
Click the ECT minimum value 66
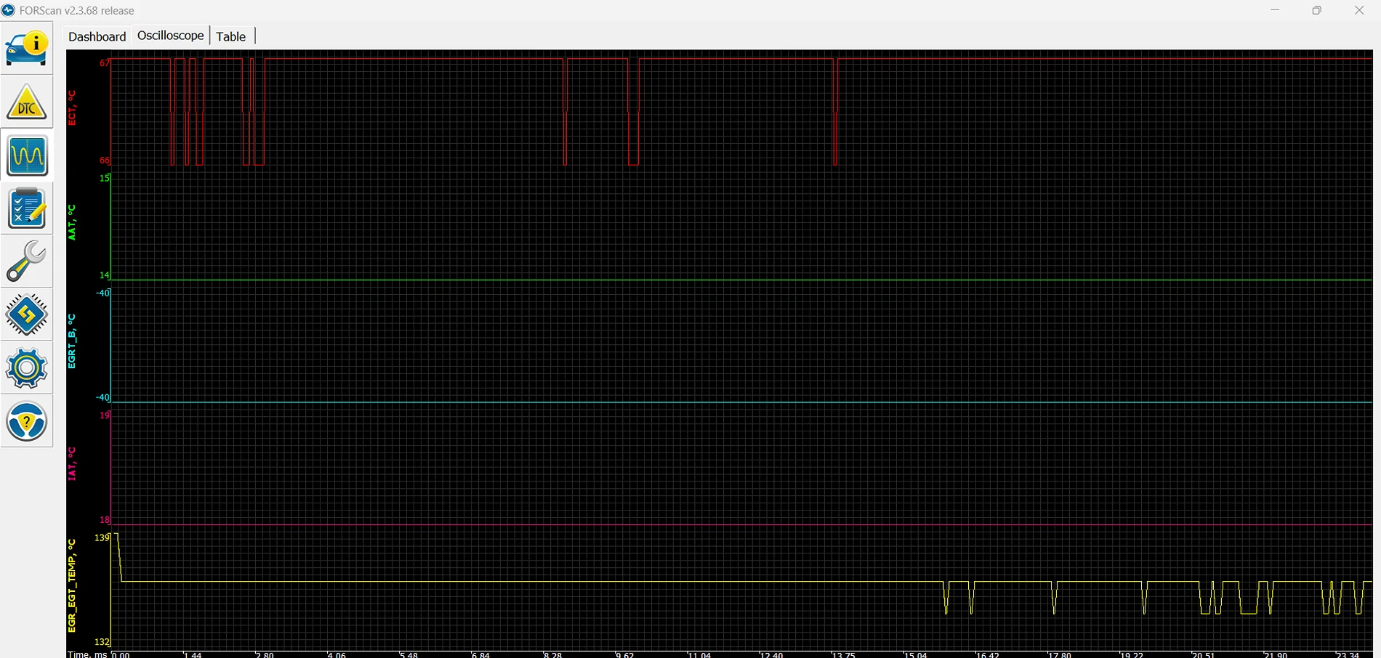[105, 161]
